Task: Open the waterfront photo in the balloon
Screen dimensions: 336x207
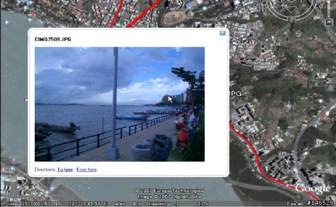Action: 120,104
